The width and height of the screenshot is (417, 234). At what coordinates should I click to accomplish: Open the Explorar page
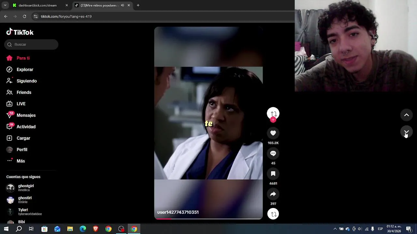coord(20,70)
